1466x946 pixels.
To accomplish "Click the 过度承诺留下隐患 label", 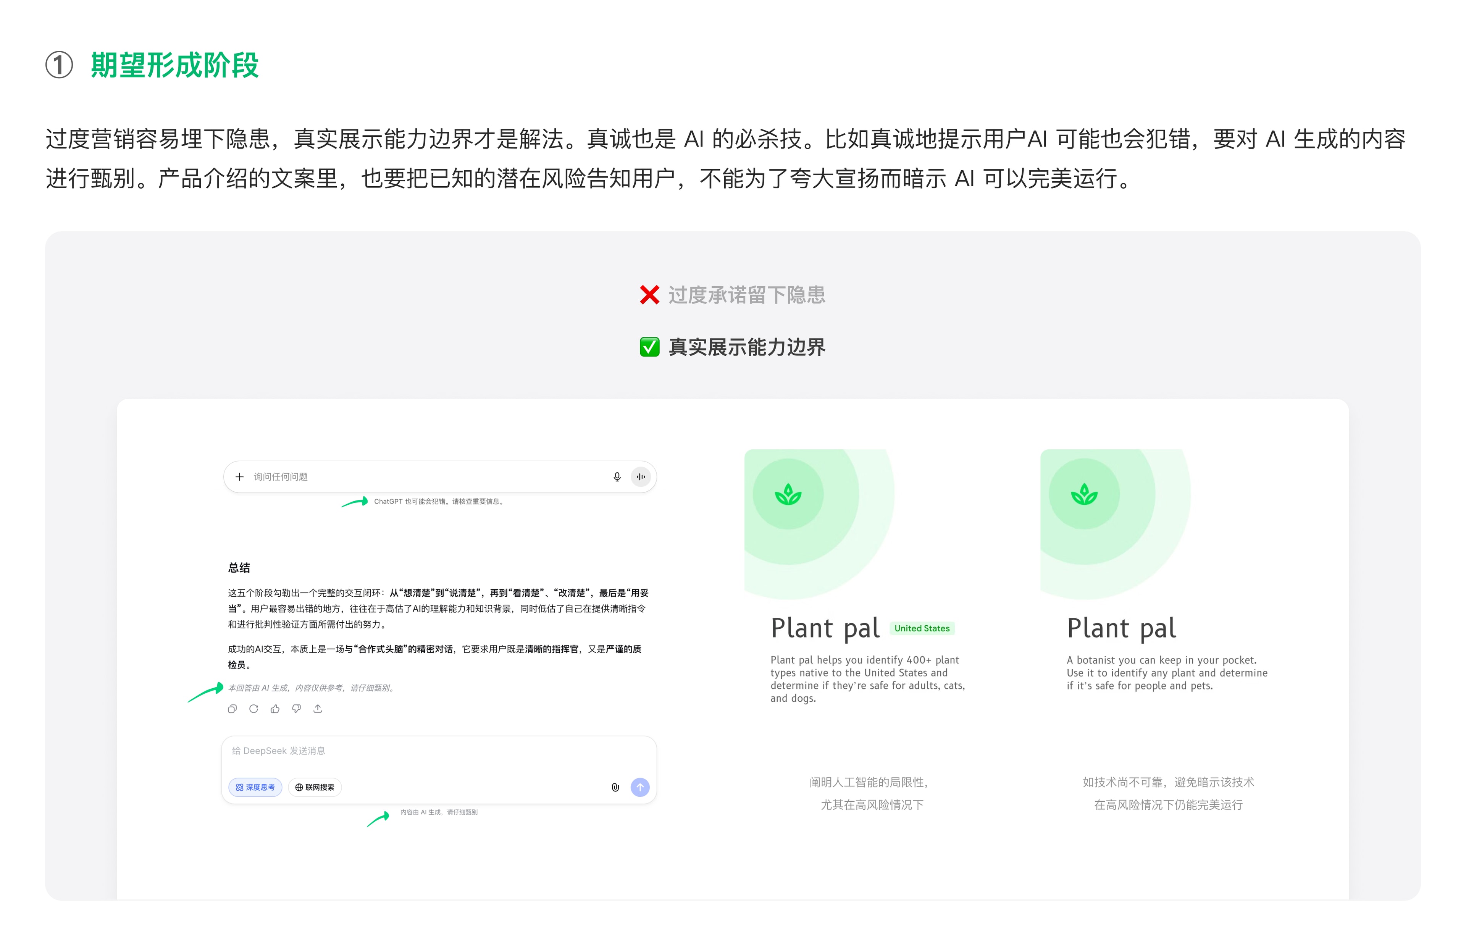I will pos(747,295).
